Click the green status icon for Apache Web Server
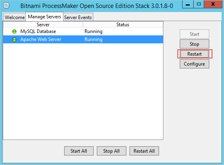 pyautogui.click(x=14, y=39)
